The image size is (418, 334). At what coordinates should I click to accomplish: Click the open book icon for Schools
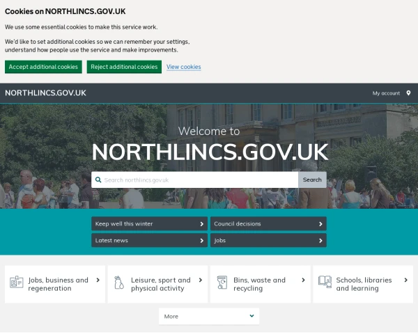point(325,282)
